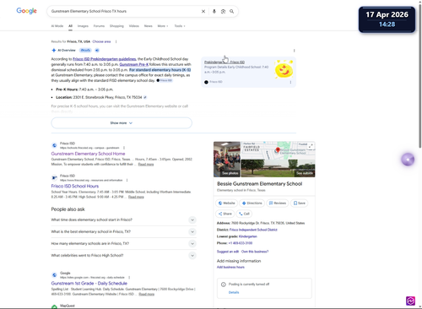Viewport: 422px width, 309px height.
Task: Click Read more under Gunstream 1st Grade result
Action: [146, 294]
